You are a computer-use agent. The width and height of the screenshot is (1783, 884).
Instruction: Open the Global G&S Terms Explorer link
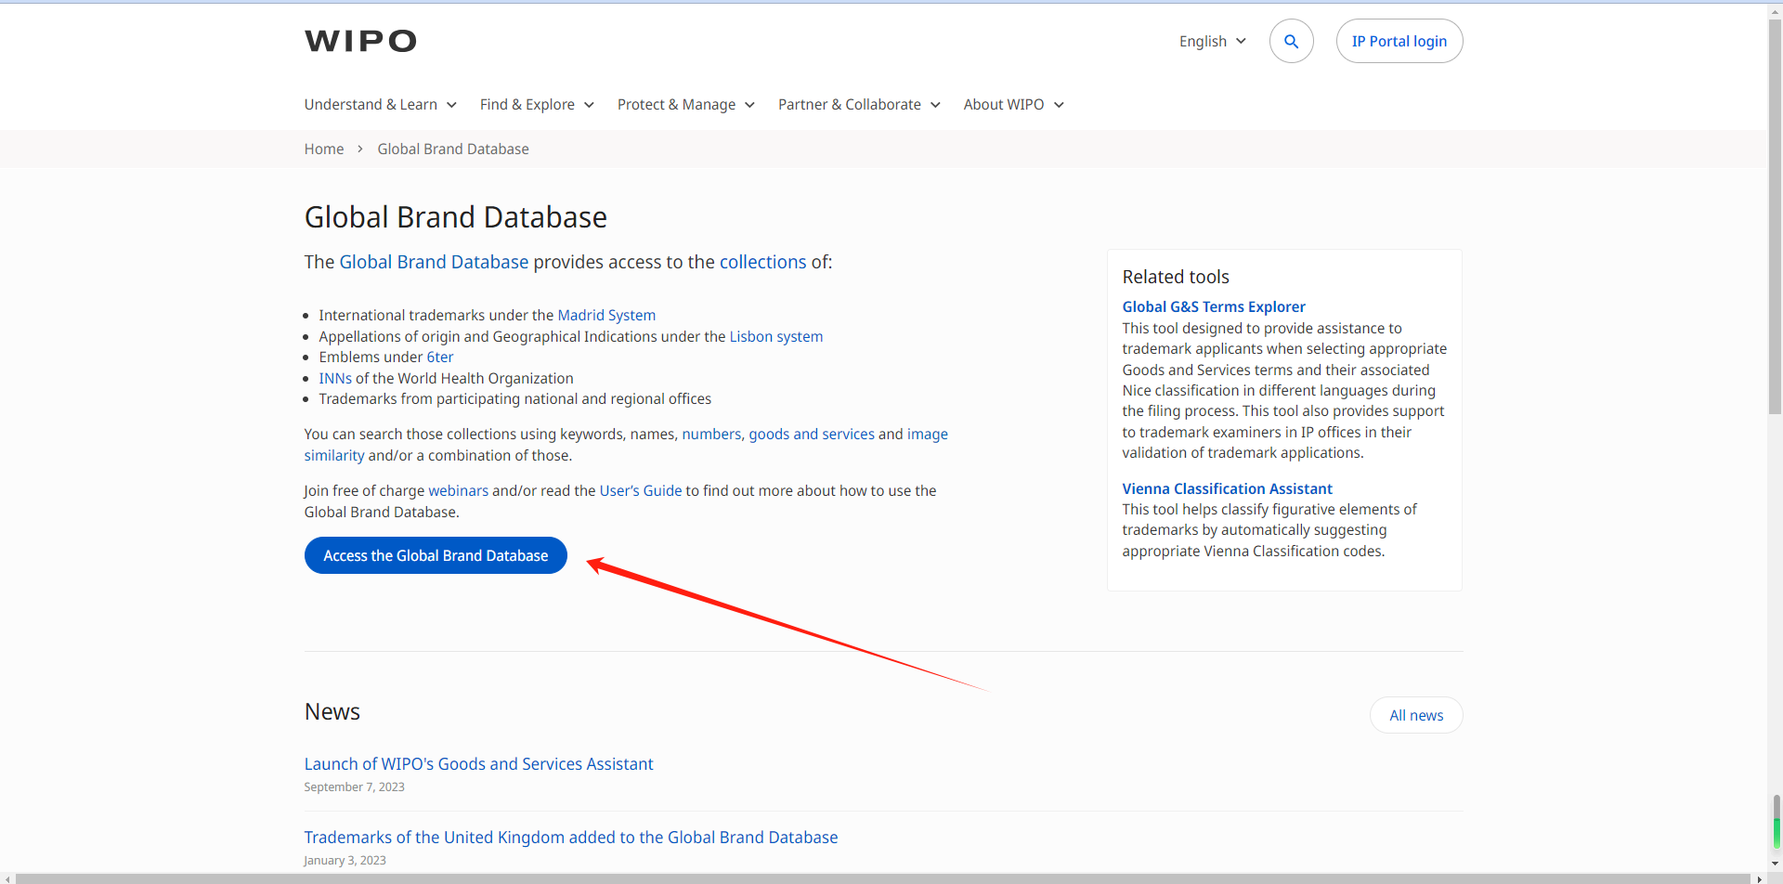(x=1213, y=306)
